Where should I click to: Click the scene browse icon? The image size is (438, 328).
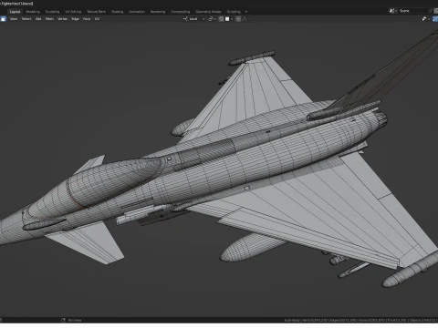(x=392, y=11)
